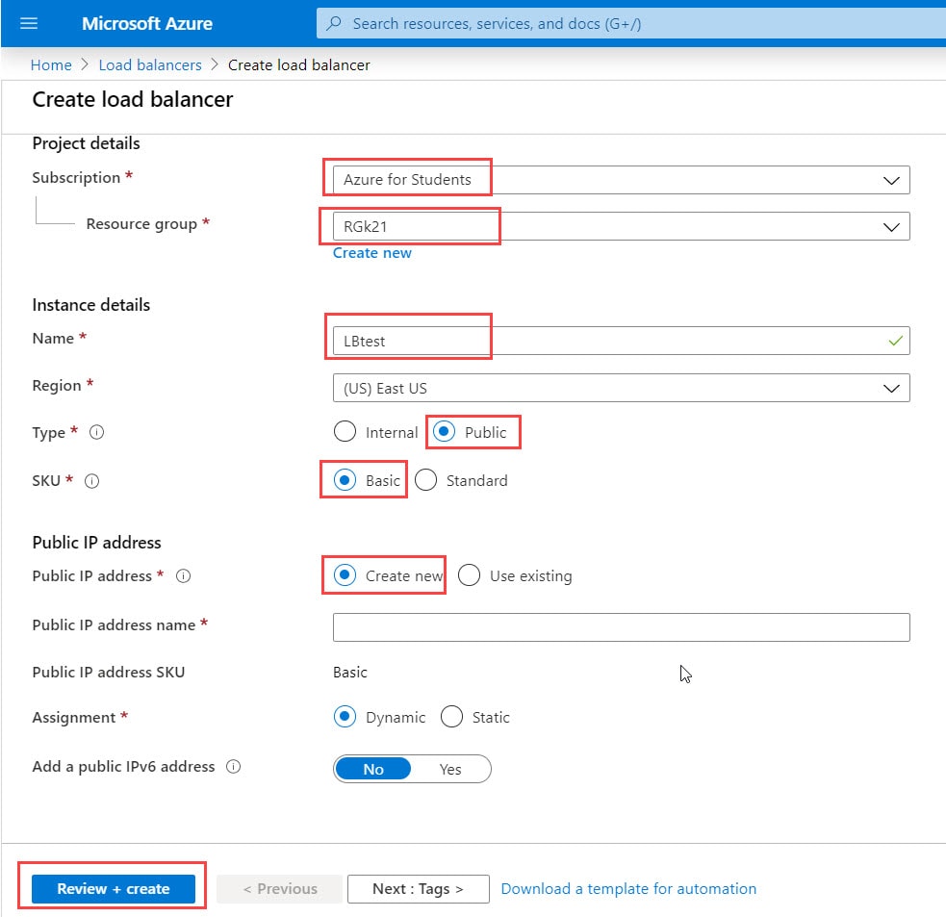946x917 pixels.
Task: Select the Standard SKU radio button
Action: pyautogui.click(x=425, y=480)
